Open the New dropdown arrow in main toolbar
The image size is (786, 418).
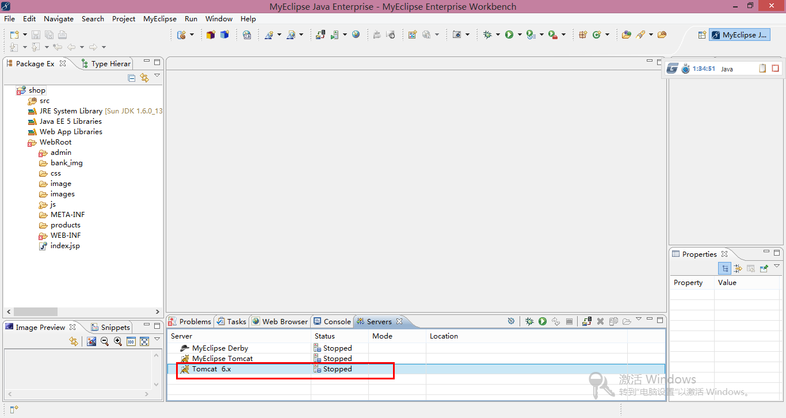pyautogui.click(x=25, y=35)
